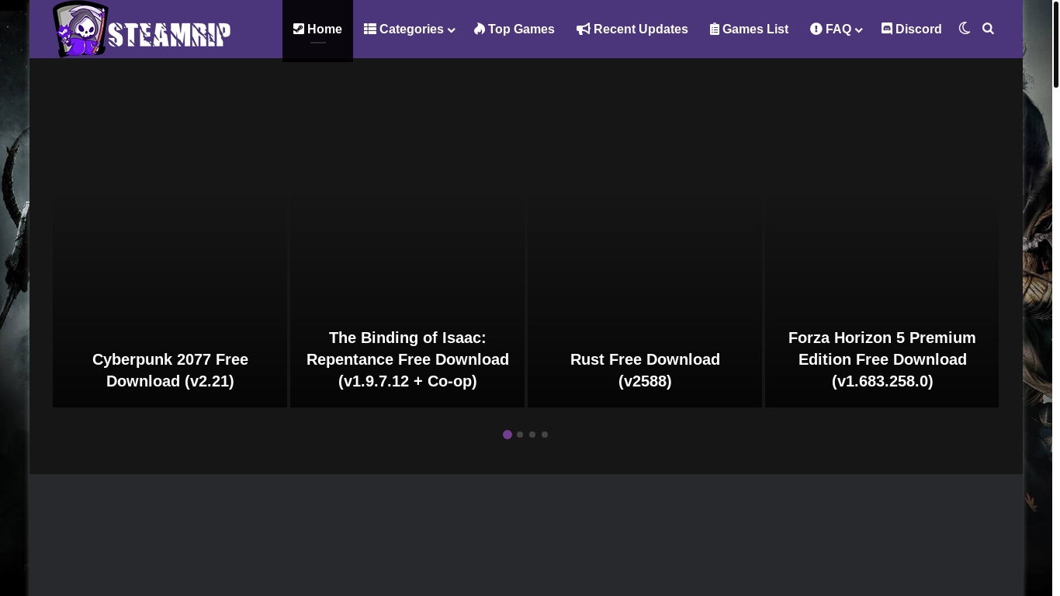The width and height of the screenshot is (1060, 596).
Task: Open the Categories menu
Action: point(409,29)
